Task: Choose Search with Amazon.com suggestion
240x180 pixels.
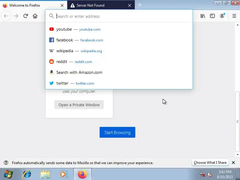Action: pos(119,72)
